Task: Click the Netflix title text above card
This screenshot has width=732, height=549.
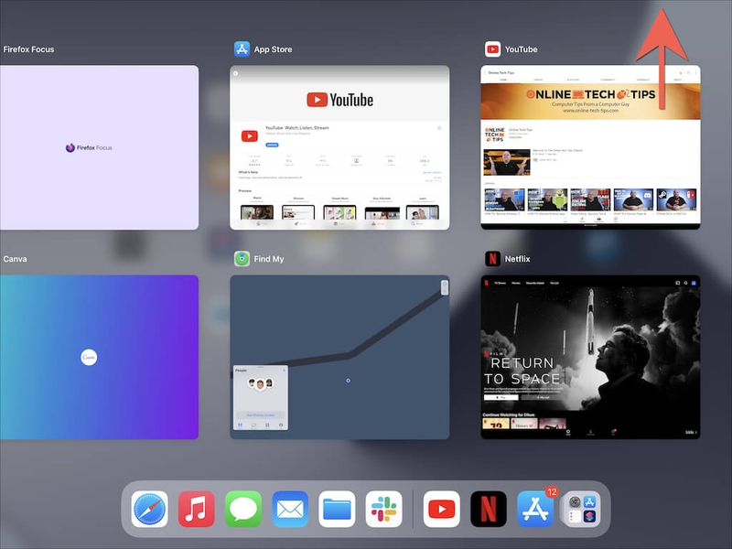Action: tap(517, 259)
